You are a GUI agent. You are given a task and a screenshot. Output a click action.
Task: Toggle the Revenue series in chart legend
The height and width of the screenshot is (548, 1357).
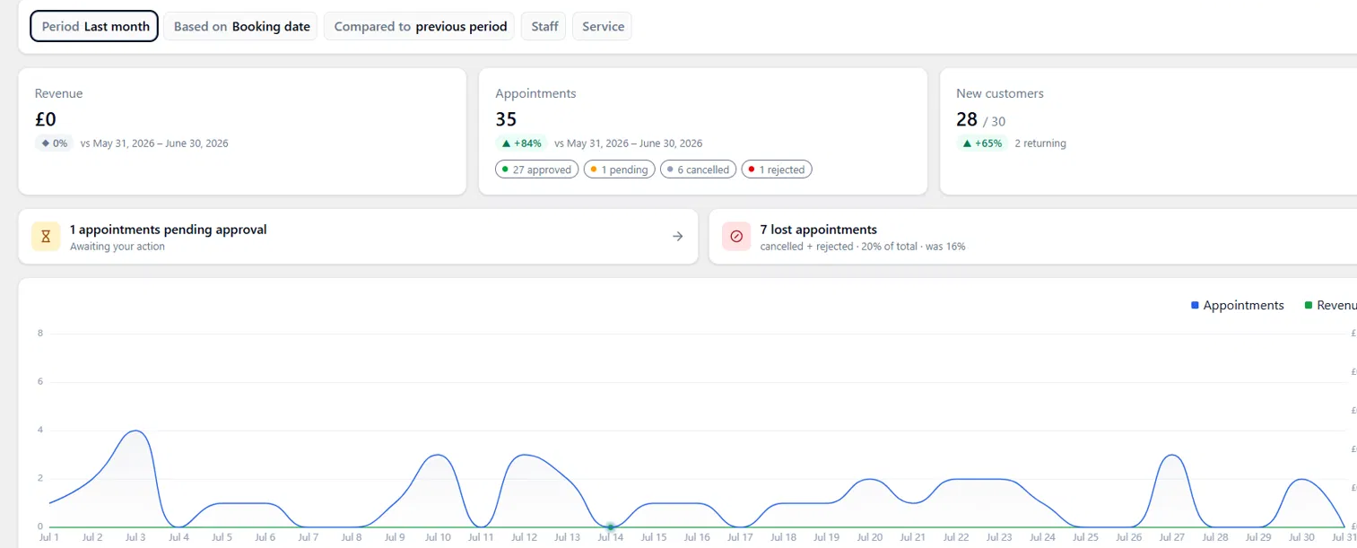click(x=1330, y=306)
